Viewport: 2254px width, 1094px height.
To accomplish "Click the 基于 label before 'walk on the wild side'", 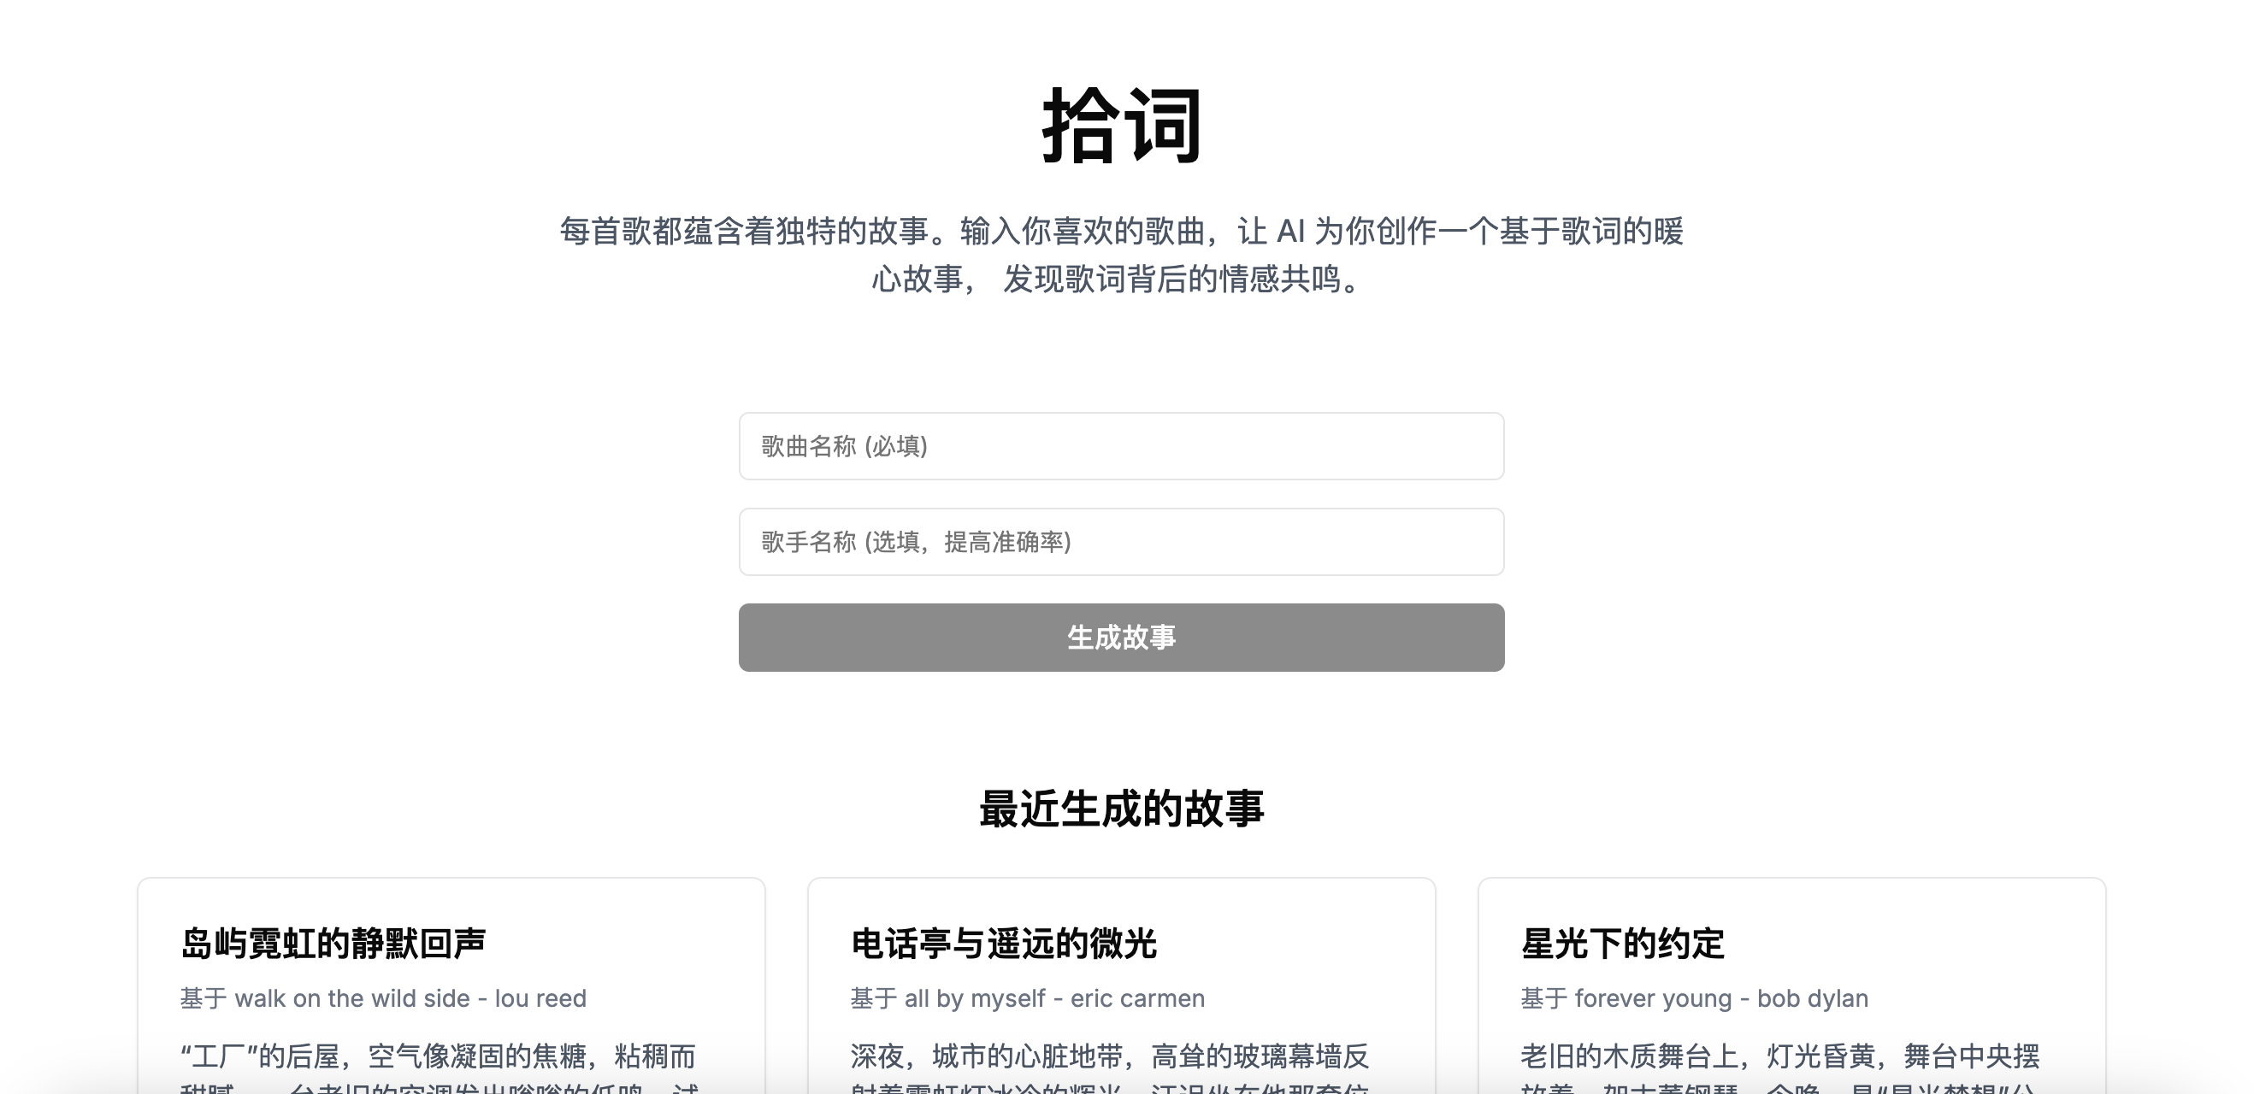I will [203, 997].
